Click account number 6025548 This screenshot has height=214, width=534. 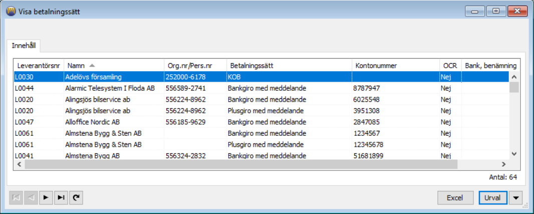click(366, 100)
